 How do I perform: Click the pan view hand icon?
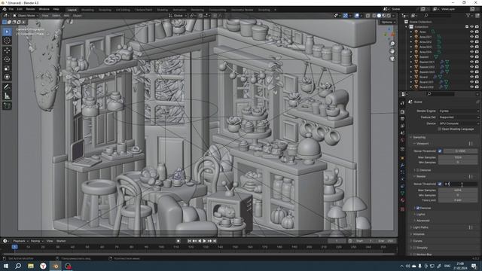pos(392,51)
